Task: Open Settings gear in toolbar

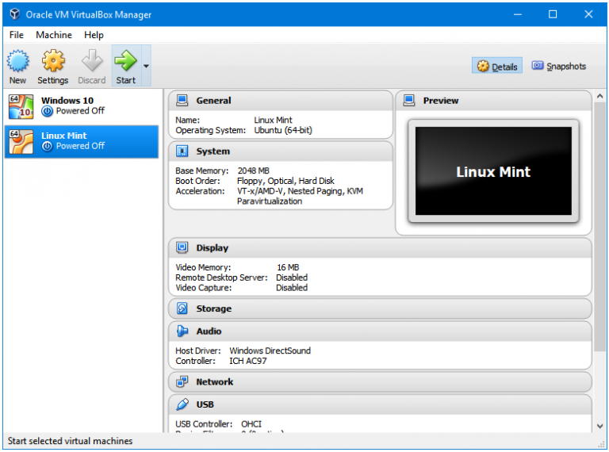Action: point(53,61)
